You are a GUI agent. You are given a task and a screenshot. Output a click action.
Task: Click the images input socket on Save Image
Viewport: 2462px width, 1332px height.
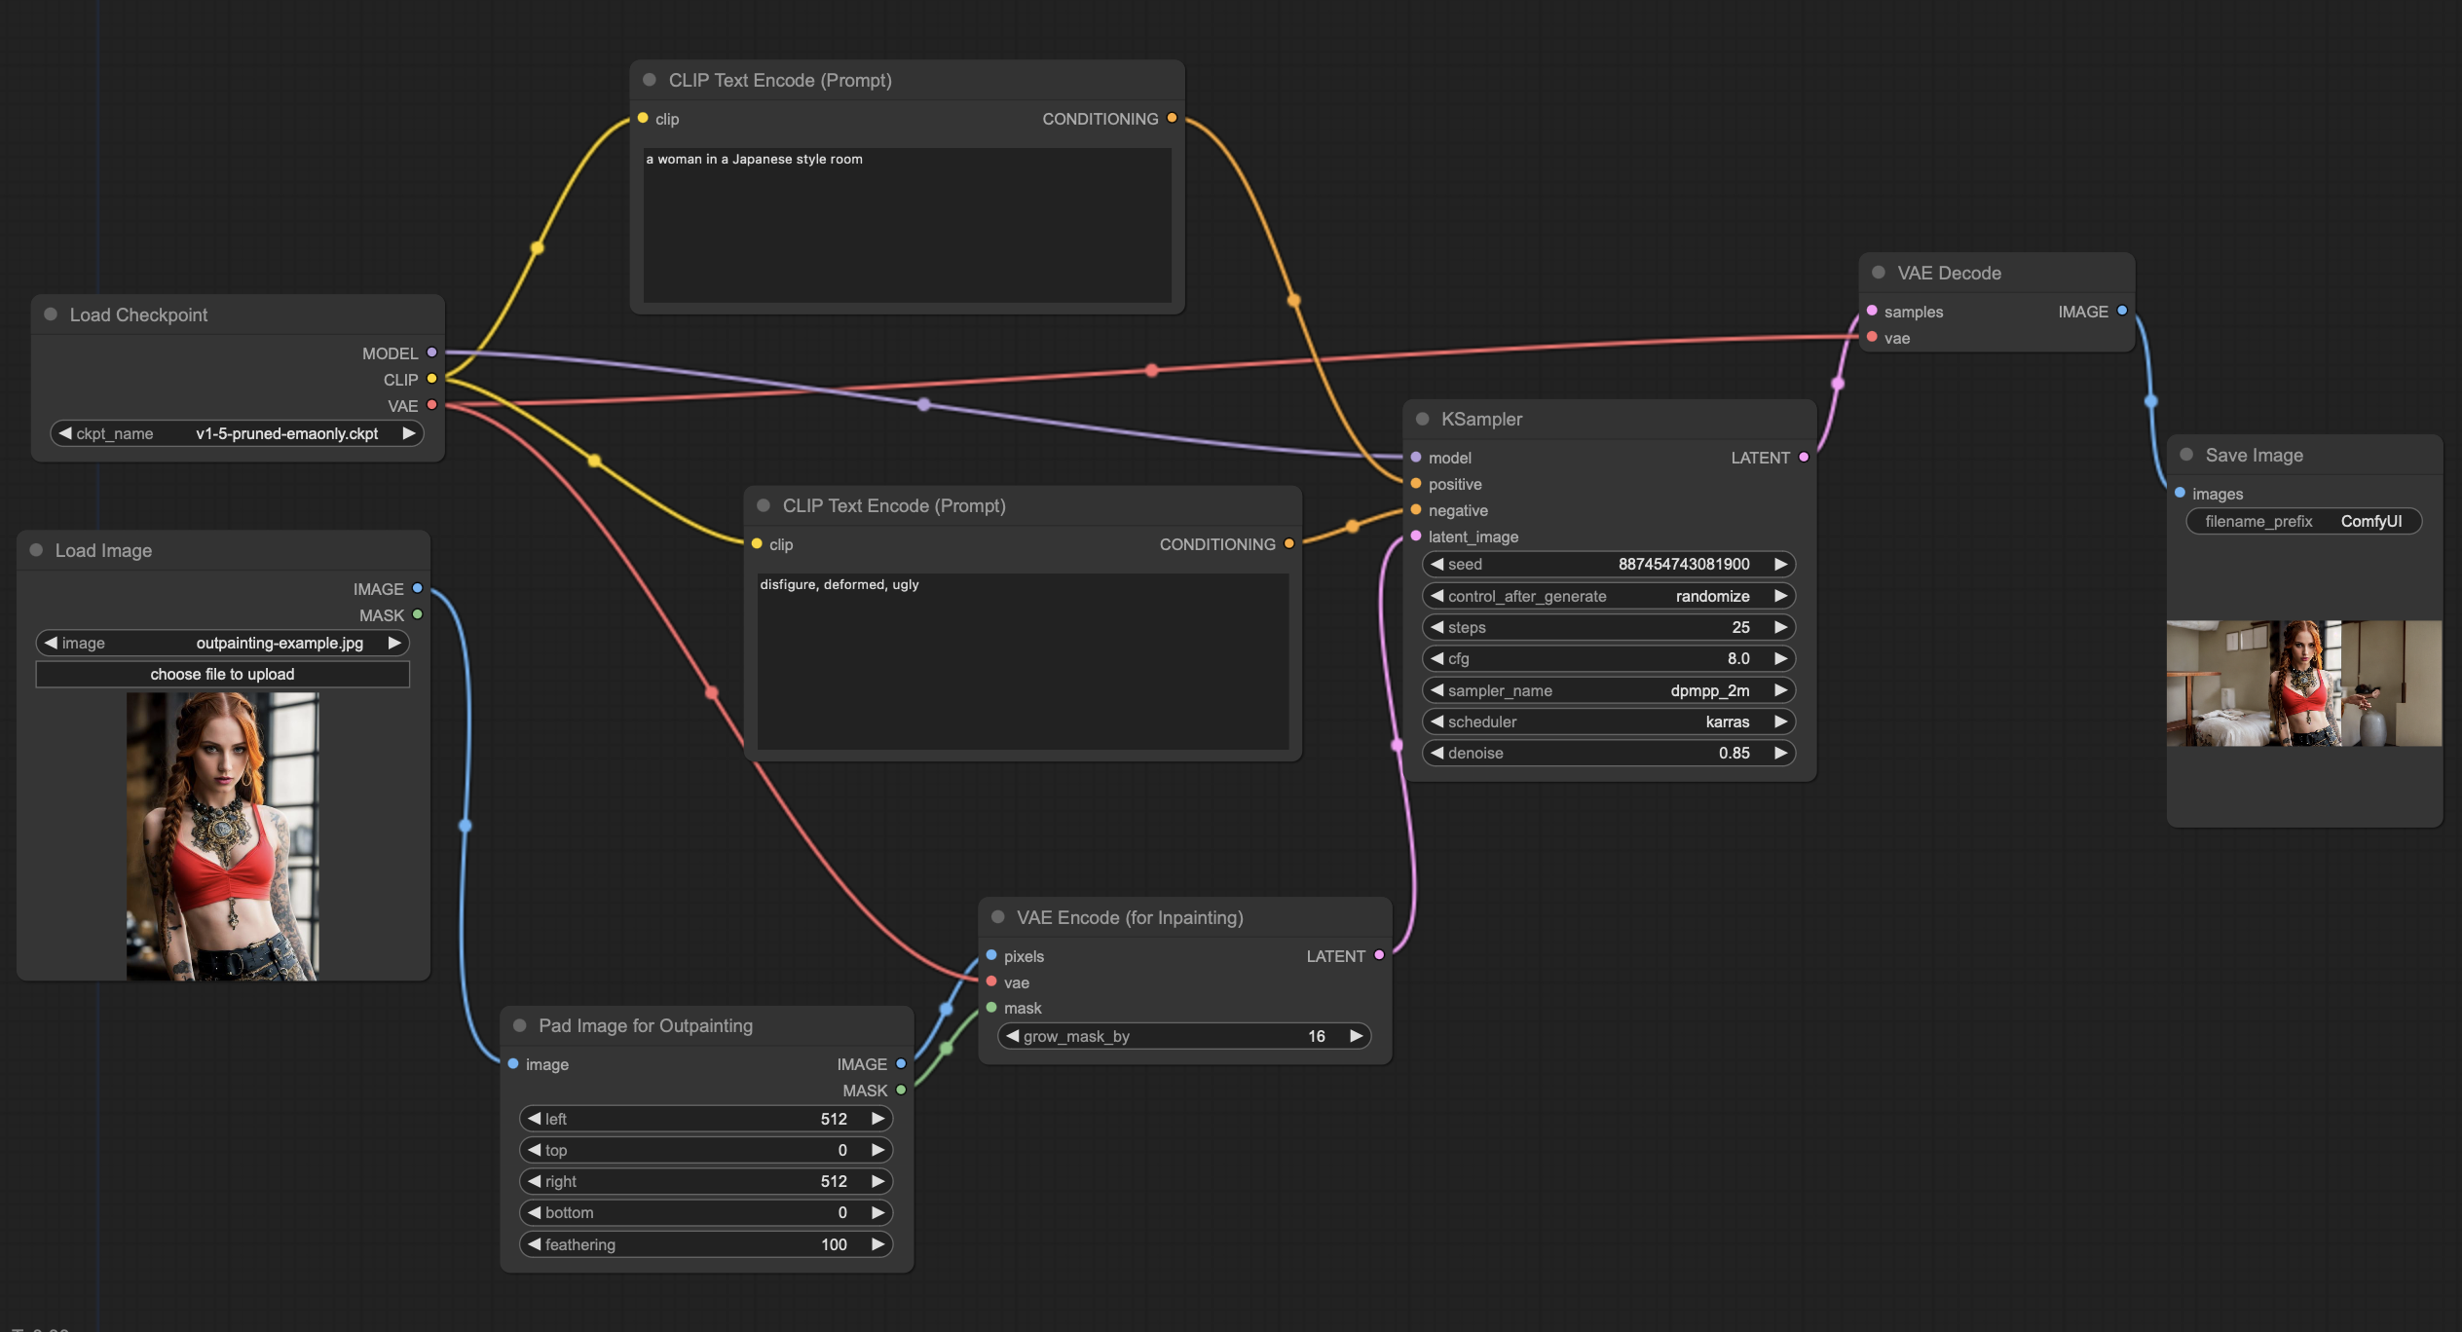[x=2180, y=493]
